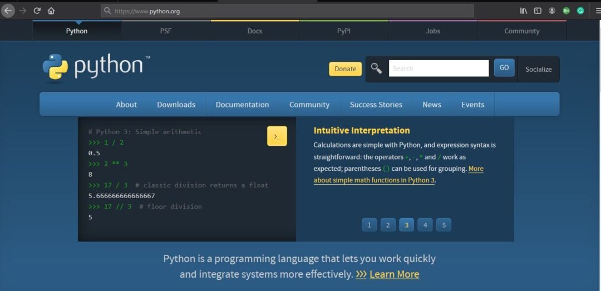The width and height of the screenshot is (601, 291).
Task: Click the Grammarly extension icon
Action: pos(580,11)
